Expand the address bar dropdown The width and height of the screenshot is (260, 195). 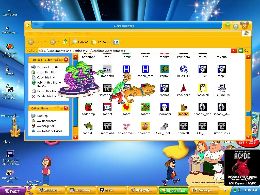(x=234, y=51)
